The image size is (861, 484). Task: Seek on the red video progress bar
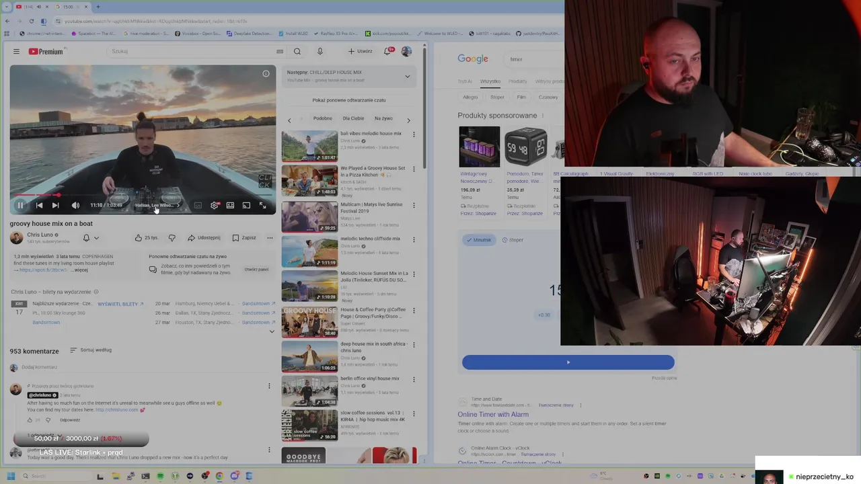click(x=143, y=196)
